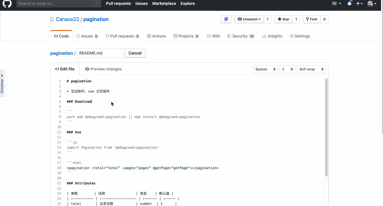Open the Actions tab

click(157, 36)
